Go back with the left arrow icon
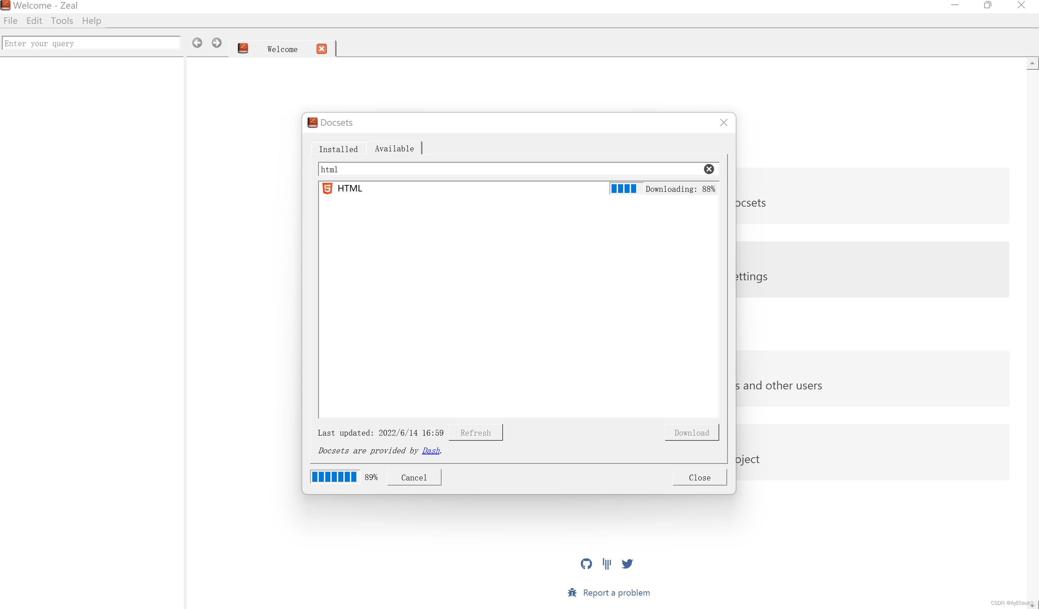This screenshot has height=609, width=1039. tap(197, 43)
